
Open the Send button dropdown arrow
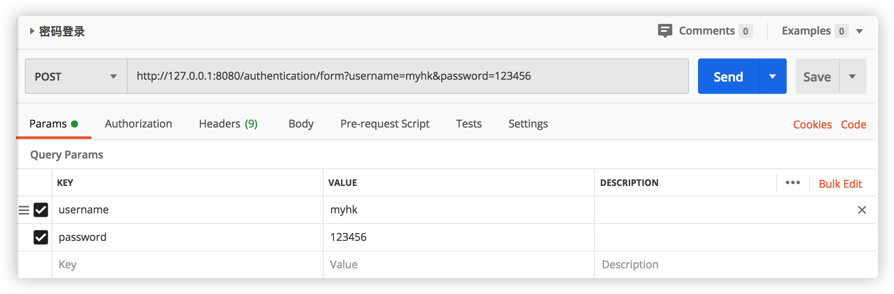point(772,76)
